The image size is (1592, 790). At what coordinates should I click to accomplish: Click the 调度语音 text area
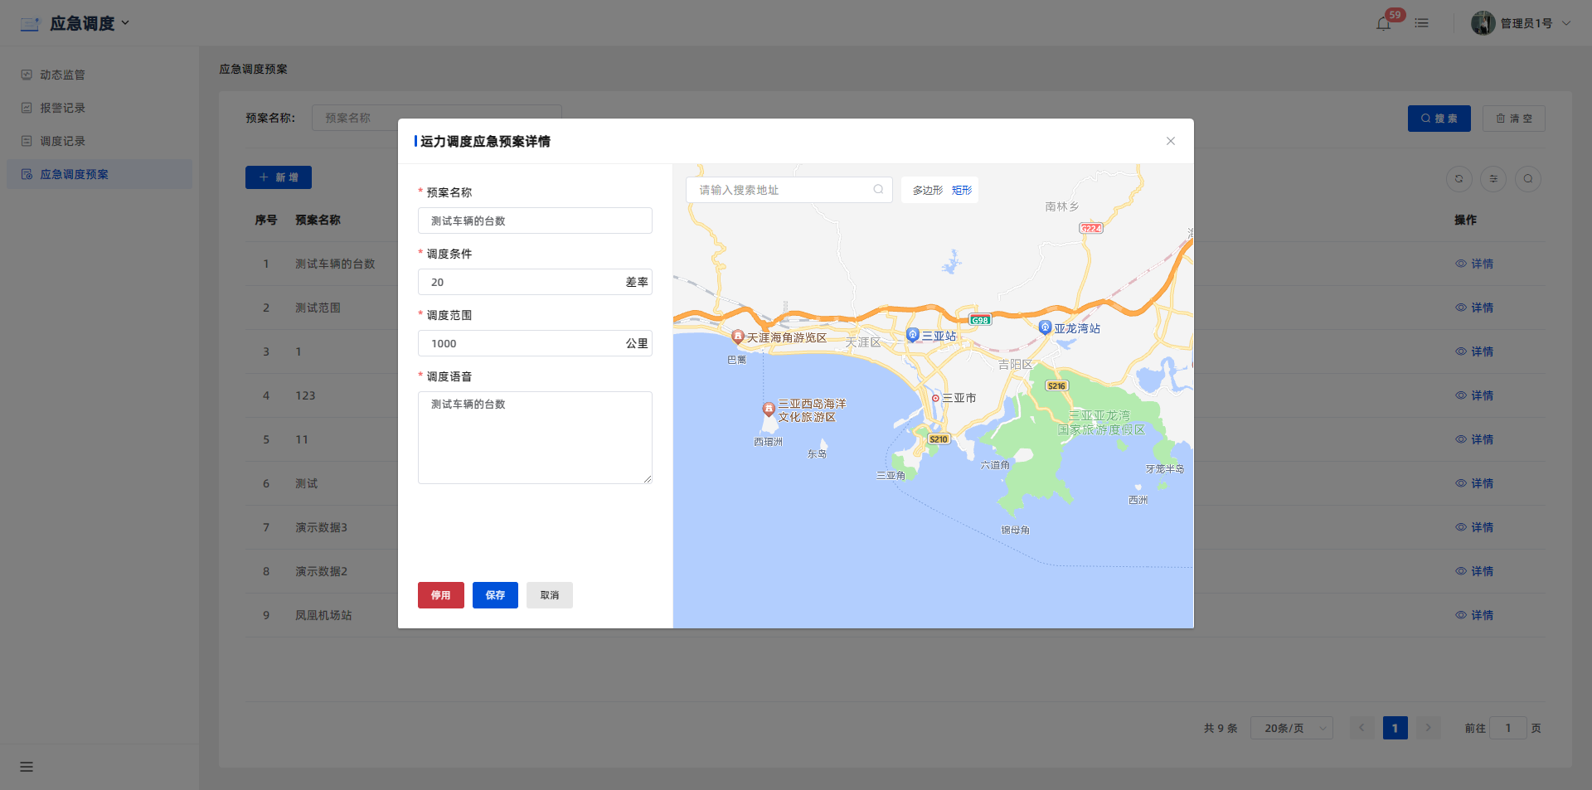(535, 438)
